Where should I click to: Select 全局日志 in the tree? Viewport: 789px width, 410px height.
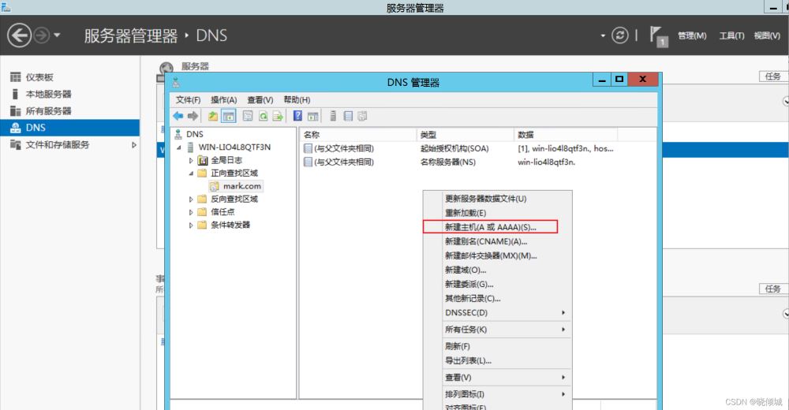pos(226,160)
